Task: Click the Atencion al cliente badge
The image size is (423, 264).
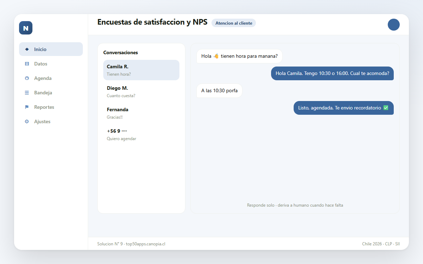Action: coord(234,23)
